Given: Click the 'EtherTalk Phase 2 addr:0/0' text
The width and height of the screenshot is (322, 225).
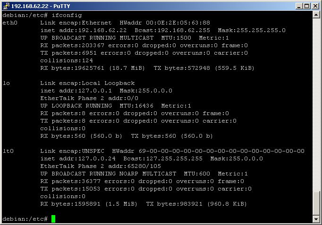Looking at the screenshot, I should pyautogui.click(x=89, y=98).
